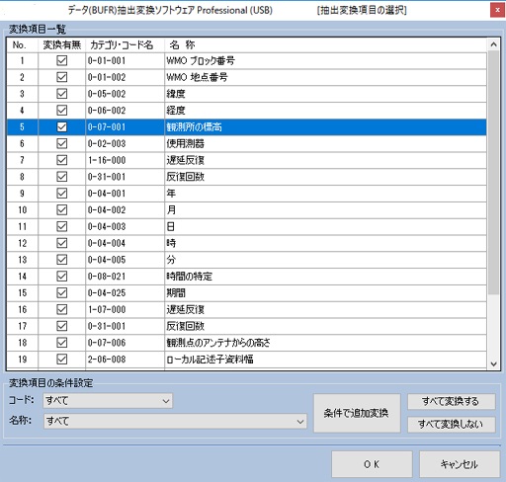The height and width of the screenshot is (482, 506).
Task: Click the 変換有無 column header
Action: pos(62,44)
